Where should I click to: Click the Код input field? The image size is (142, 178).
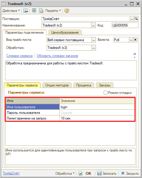(x=125, y=25)
